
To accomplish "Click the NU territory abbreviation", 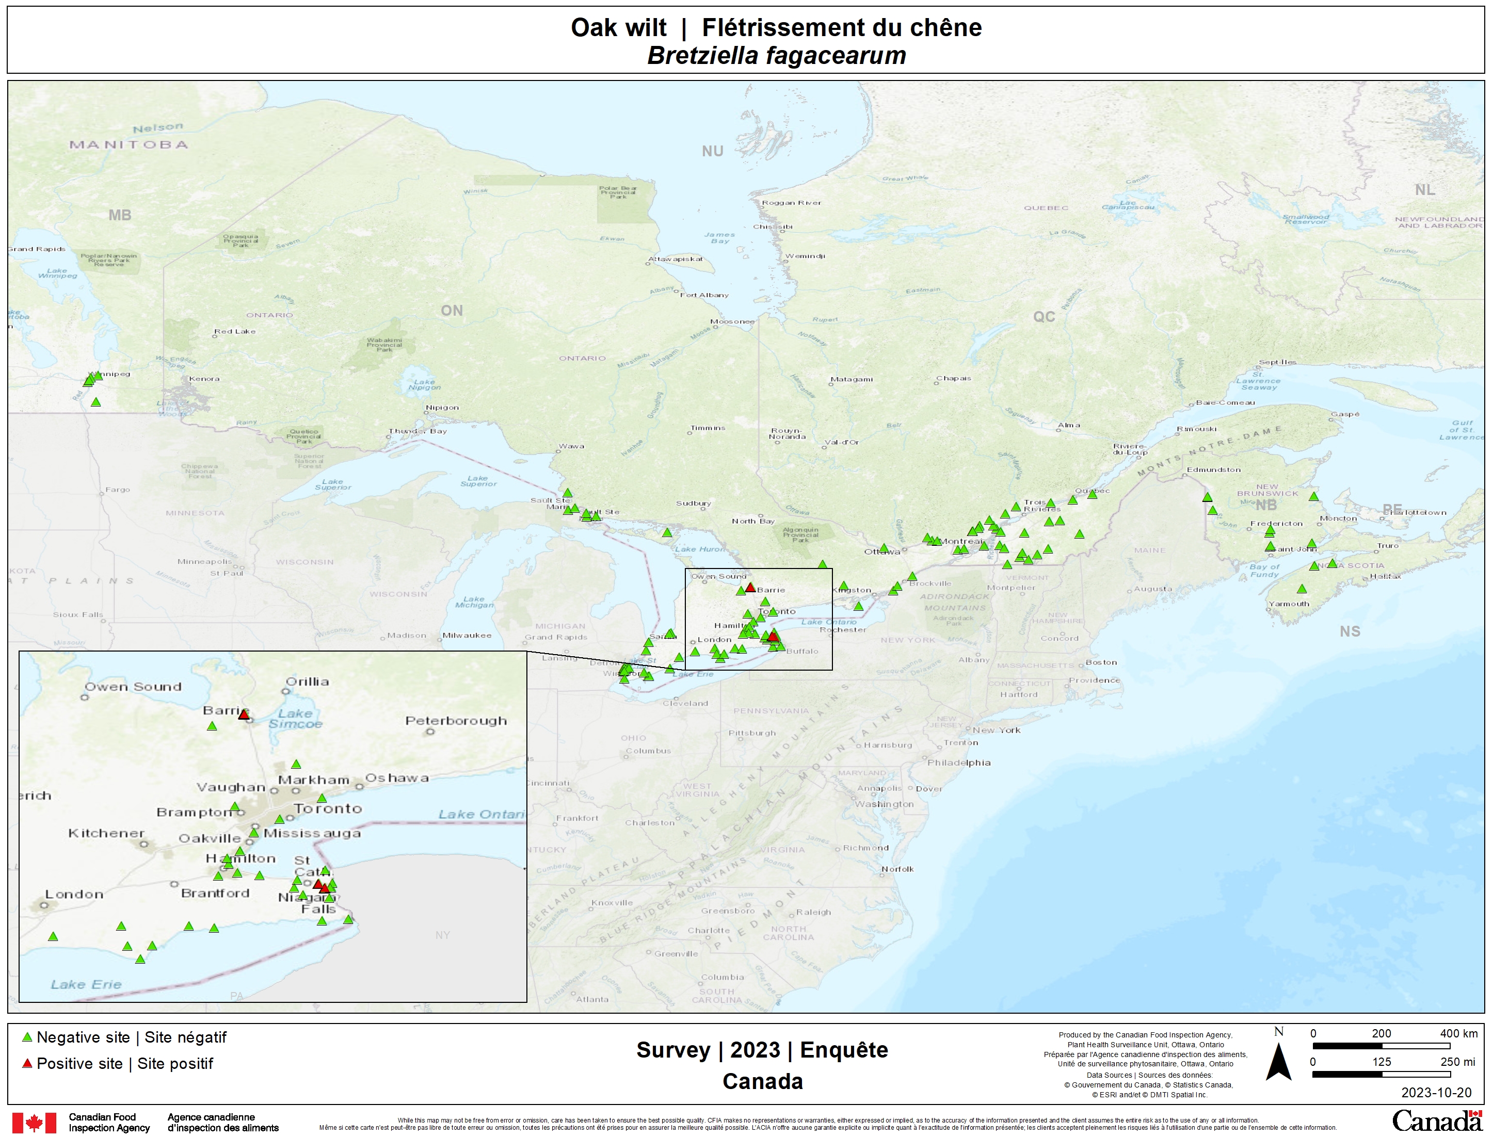I will [x=712, y=152].
